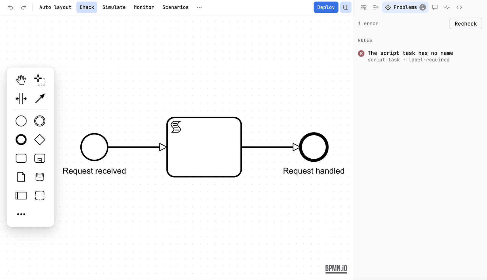Select the Request handled end event
The width and height of the screenshot is (487, 280).
(314, 147)
